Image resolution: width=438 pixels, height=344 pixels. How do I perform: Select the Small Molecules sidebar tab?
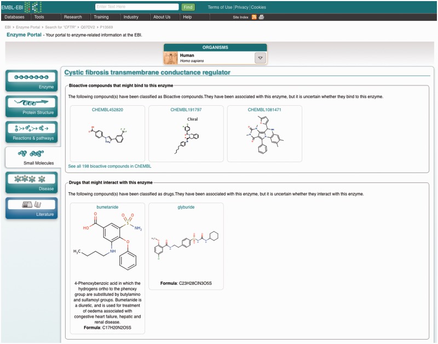tap(31, 157)
